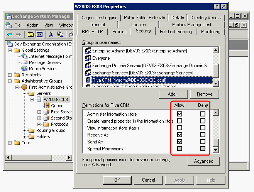Click the Add... button

click(173, 94)
